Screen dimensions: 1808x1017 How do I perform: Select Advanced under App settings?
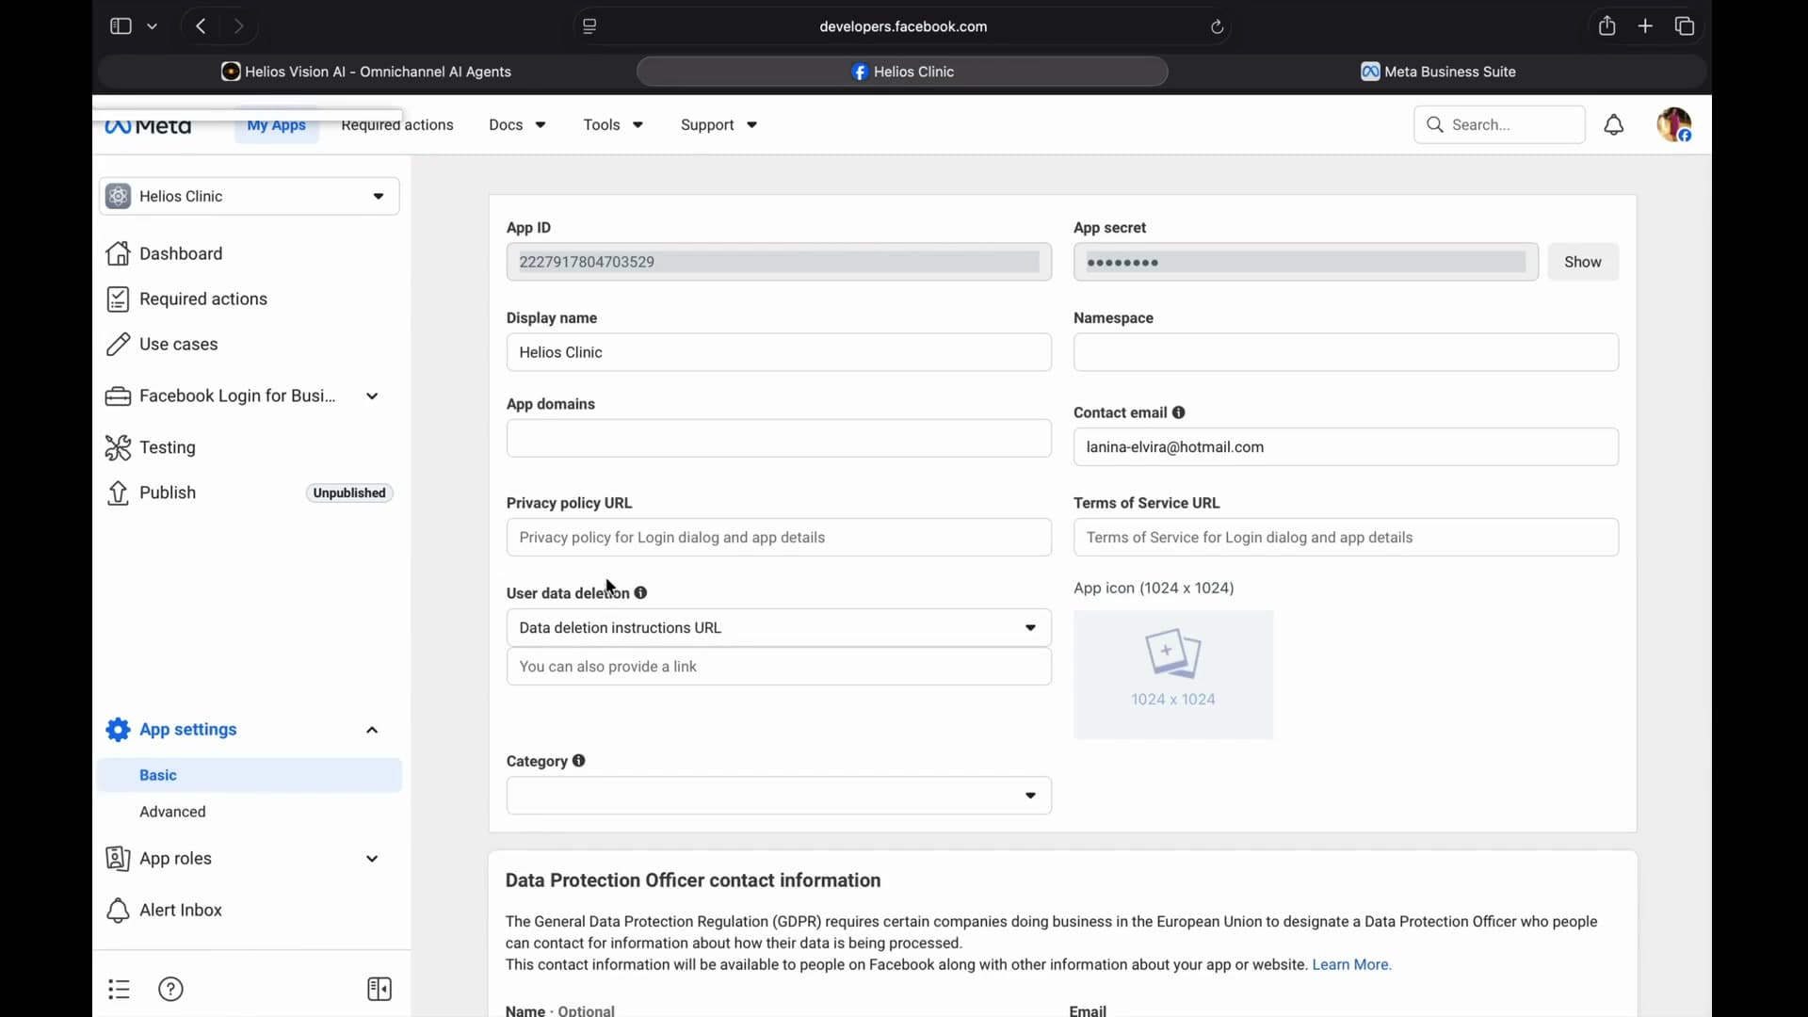pos(172,812)
